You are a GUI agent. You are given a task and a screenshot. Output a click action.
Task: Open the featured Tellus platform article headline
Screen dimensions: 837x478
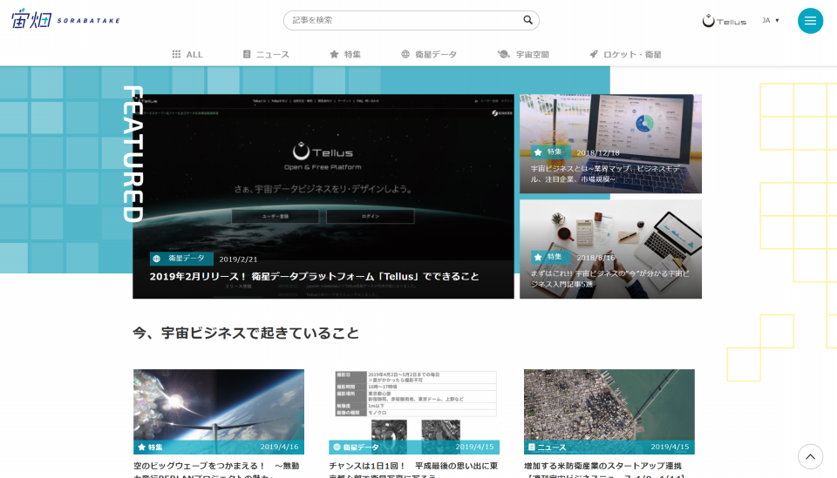click(x=315, y=277)
